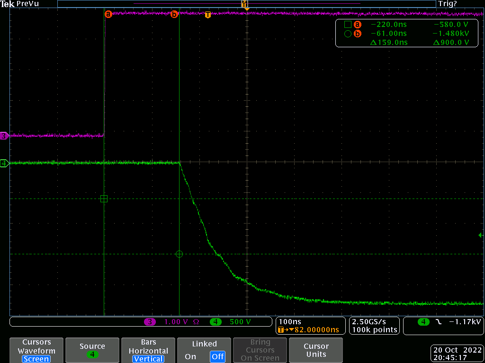The image size is (485, 363).
Task: Click the orange trigger 'T' marker on graticule
Action: click(x=207, y=15)
